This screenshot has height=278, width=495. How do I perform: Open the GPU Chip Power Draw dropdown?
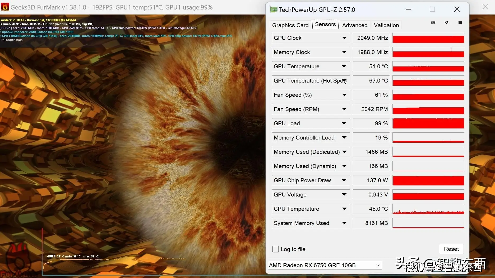point(344,180)
